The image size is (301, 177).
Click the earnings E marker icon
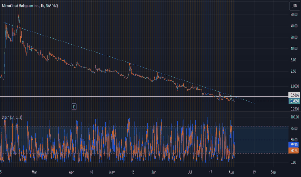(x=74, y=107)
